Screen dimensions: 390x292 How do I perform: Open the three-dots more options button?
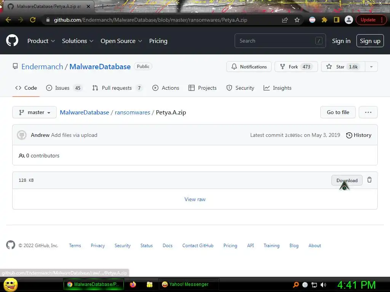point(368,112)
